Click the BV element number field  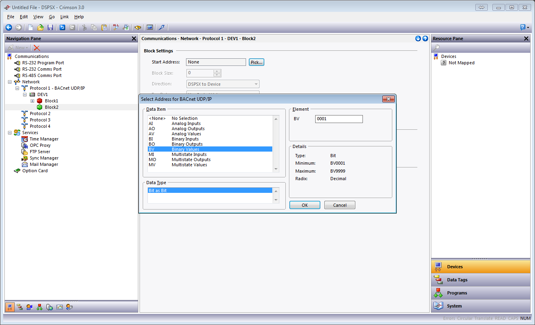point(339,119)
